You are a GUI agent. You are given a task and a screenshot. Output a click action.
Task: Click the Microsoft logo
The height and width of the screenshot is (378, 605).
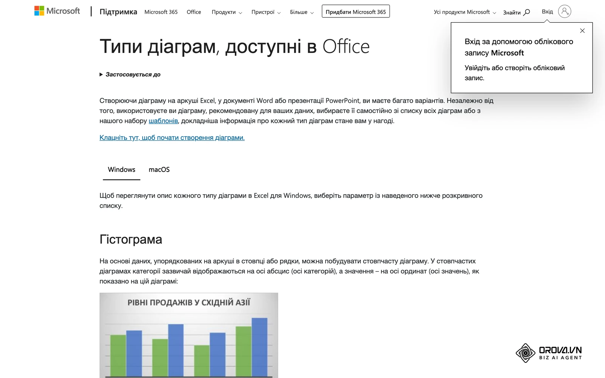click(57, 11)
